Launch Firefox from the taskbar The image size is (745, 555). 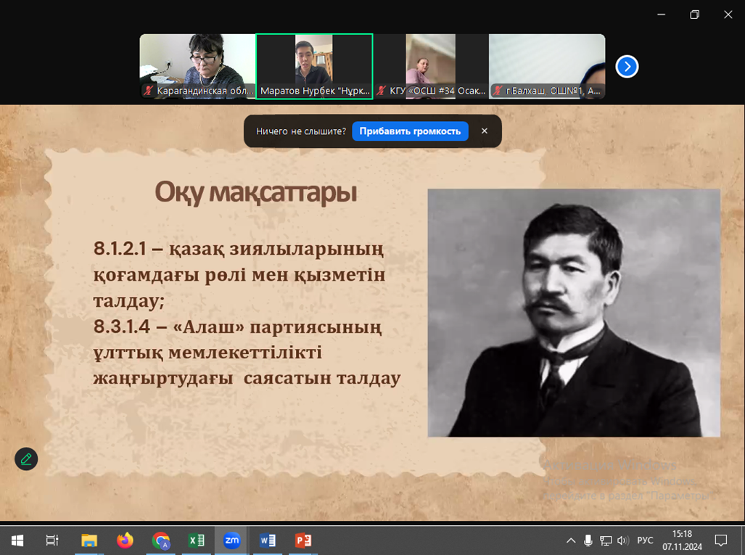(x=125, y=540)
